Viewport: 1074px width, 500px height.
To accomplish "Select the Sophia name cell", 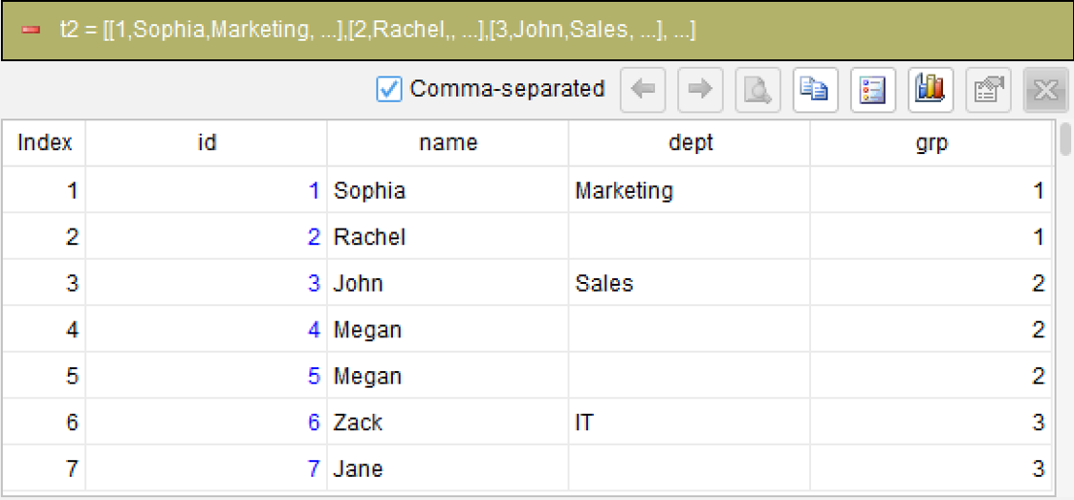I will [x=448, y=190].
